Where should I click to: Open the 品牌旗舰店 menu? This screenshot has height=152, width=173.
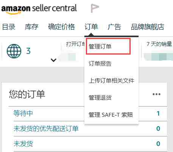point(148,27)
